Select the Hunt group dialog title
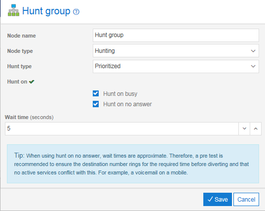Image resolution: width=265 pixels, height=211 pixels. 46,11
